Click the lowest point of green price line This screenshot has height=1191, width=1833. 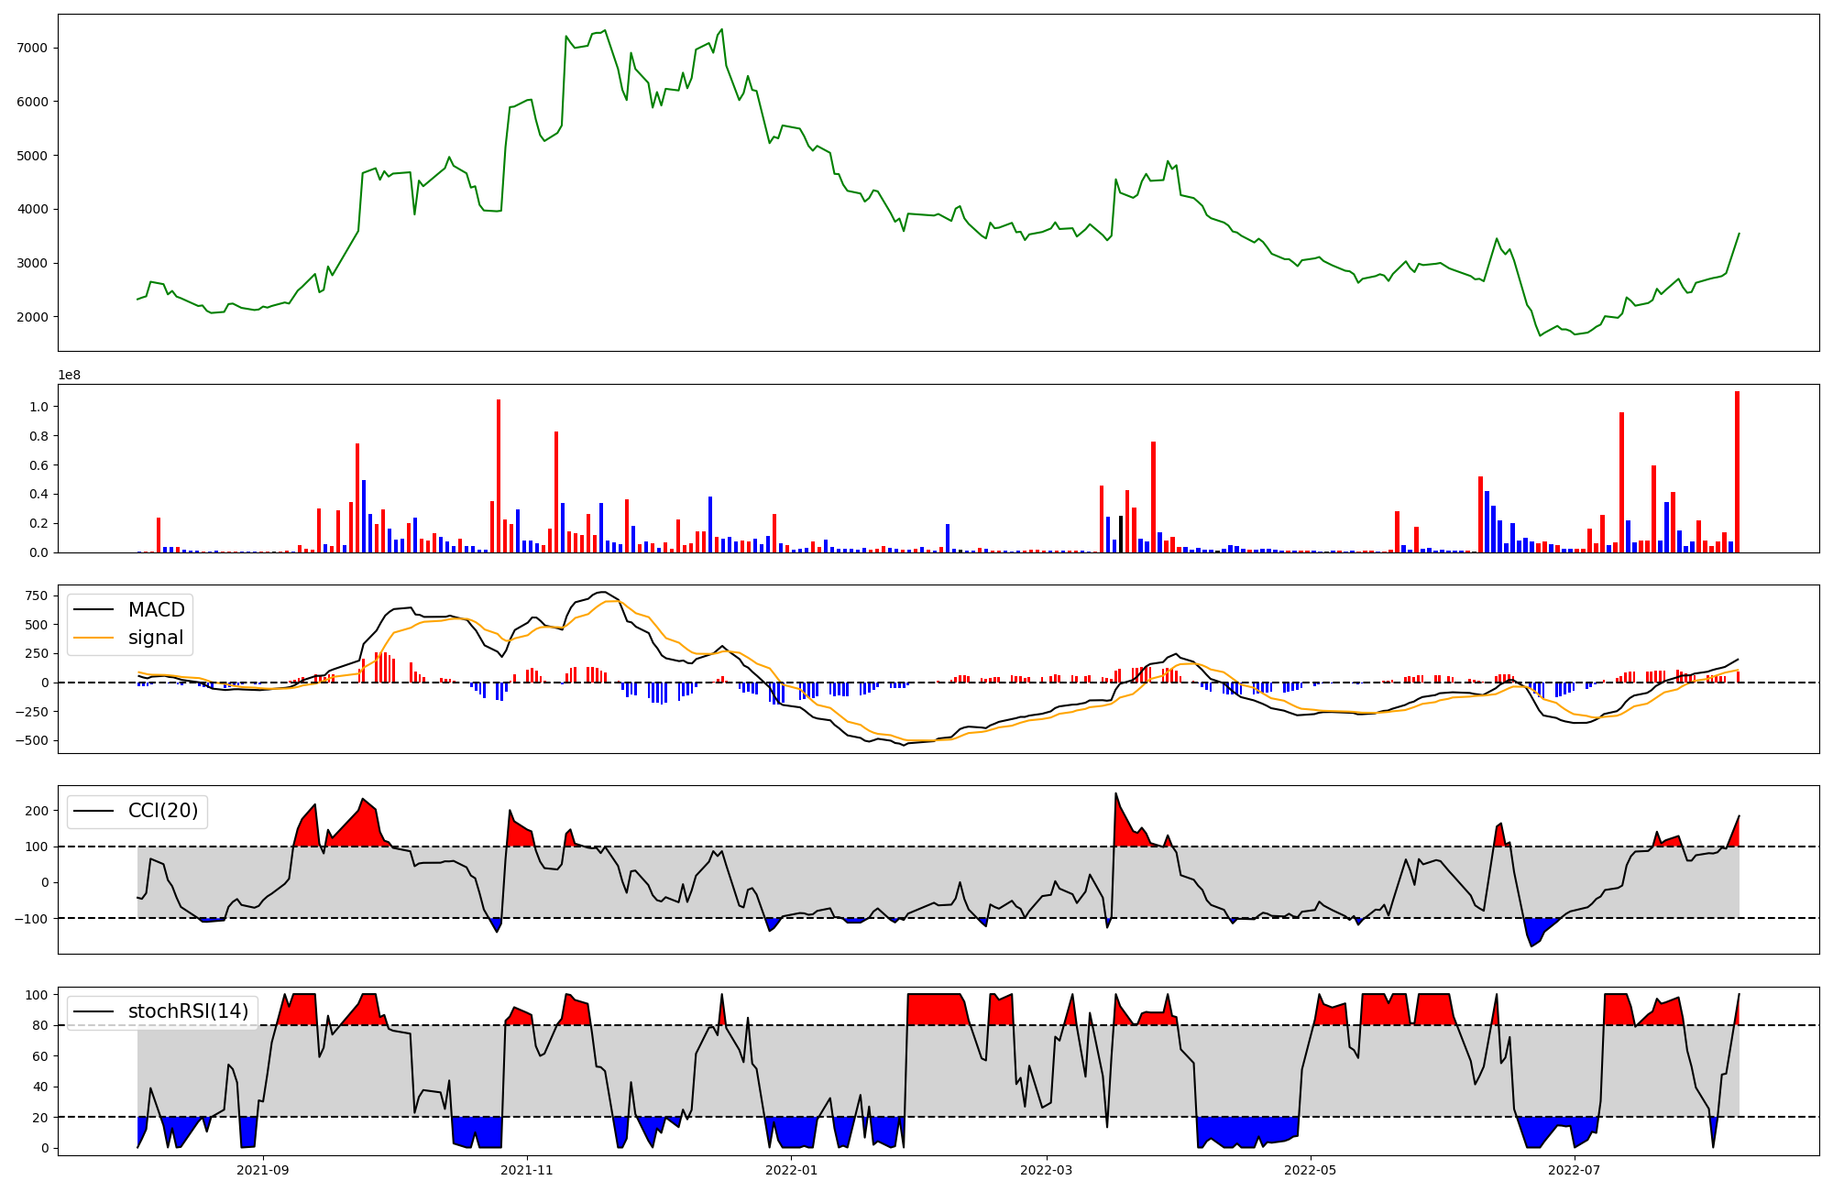1540,335
